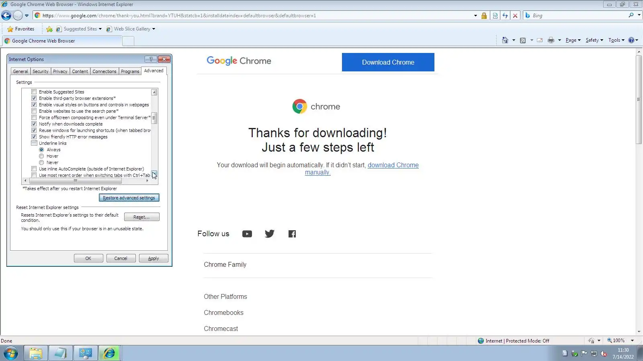Click the Read Mail envelope icon
643x361 pixels.
540,40
